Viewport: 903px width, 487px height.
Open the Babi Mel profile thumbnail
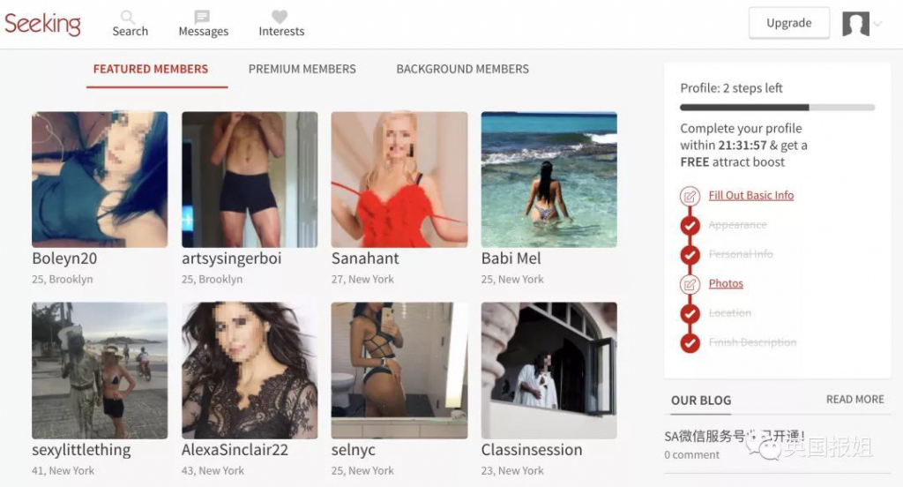549,179
